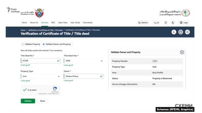Image resolution: width=202 pixels, height=113 pixels.
Task: Close the Validate Owner and Property panel
Action: coord(182,52)
